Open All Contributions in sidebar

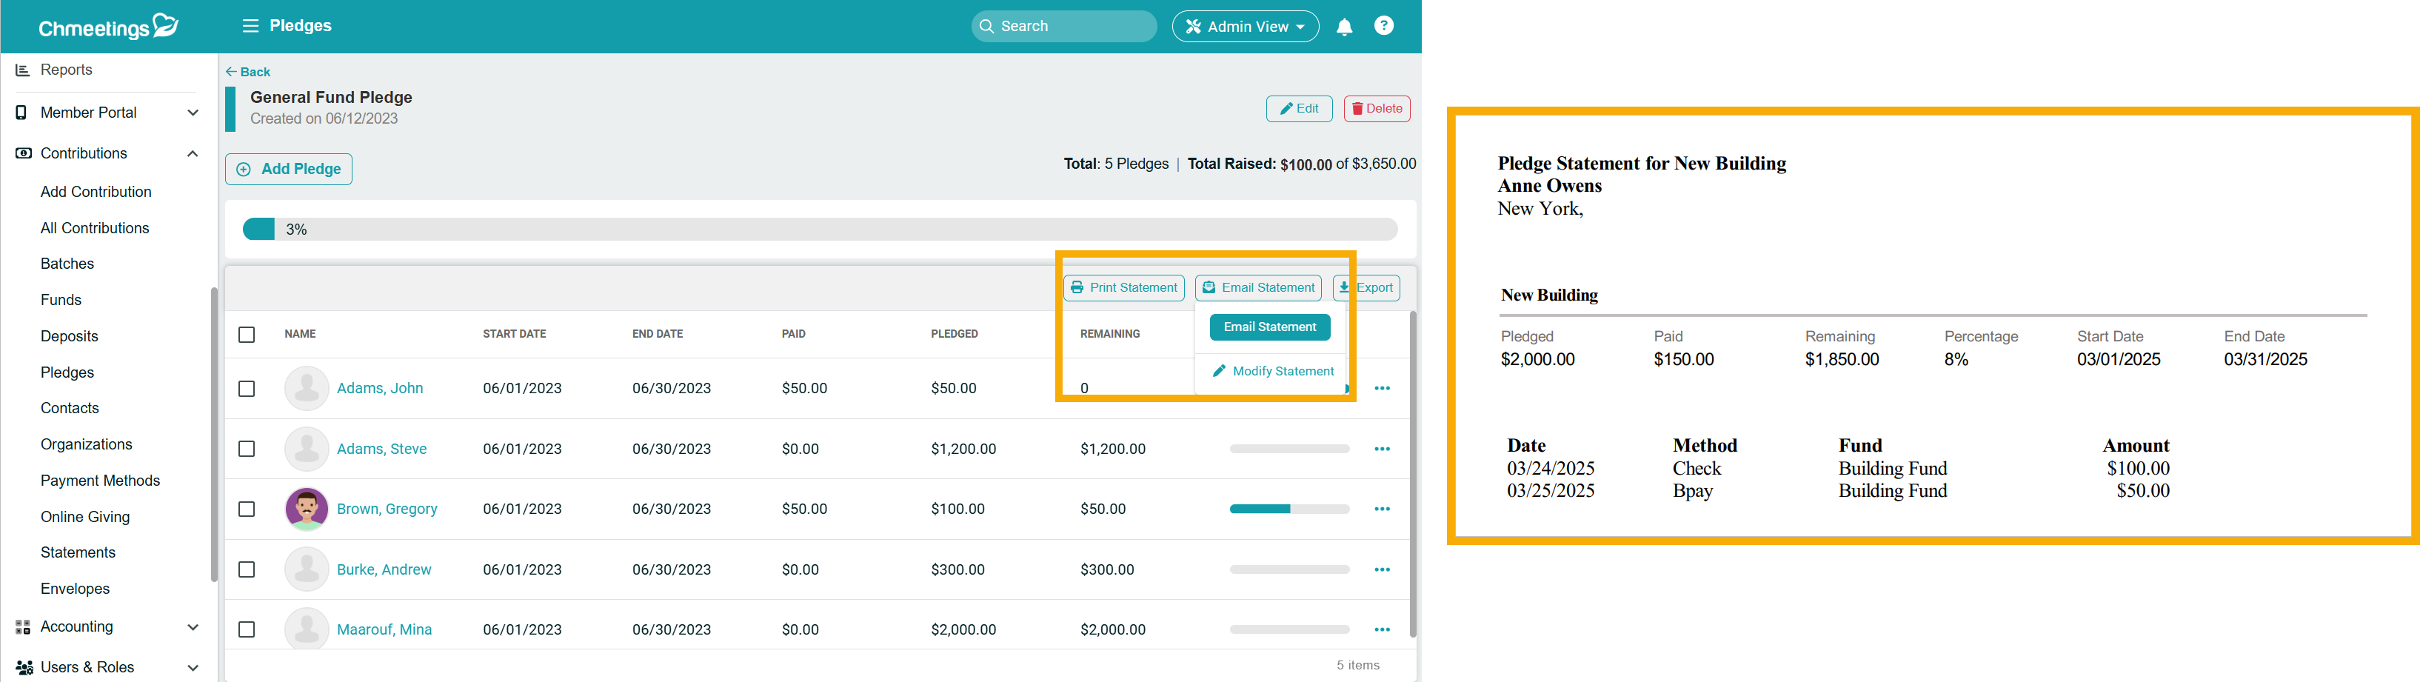pos(95,228)
